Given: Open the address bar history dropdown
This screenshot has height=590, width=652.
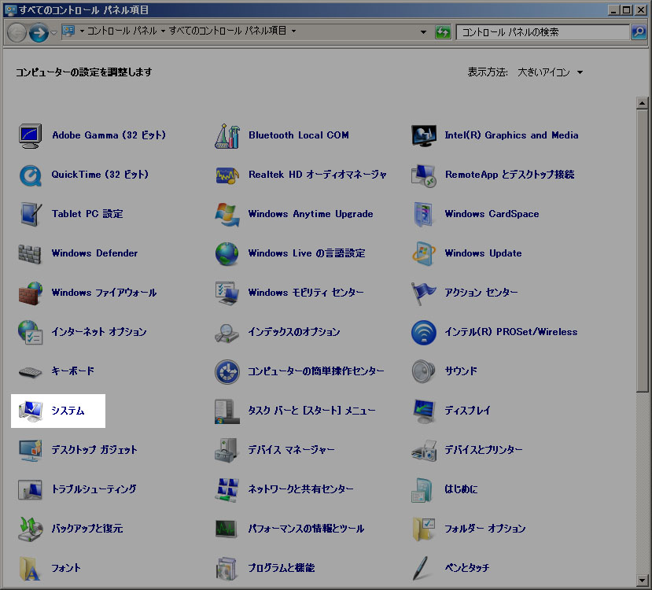Looking at the screenshot, I should pos(423,32).
